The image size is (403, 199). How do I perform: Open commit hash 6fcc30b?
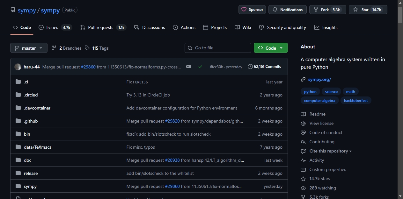click(x=216, y=67)
